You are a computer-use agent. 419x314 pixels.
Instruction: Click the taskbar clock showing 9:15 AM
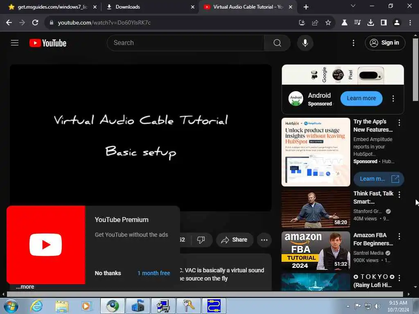pos(398,306)
